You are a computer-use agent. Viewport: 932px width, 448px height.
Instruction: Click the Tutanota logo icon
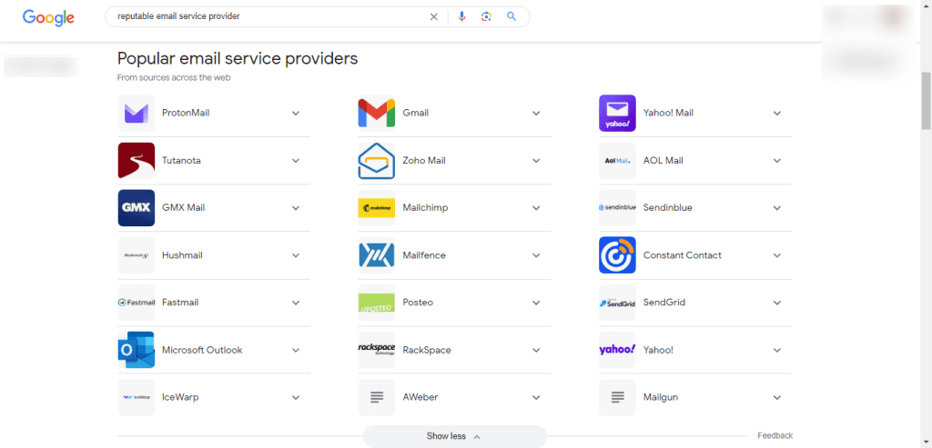click(x=137, y=160)
